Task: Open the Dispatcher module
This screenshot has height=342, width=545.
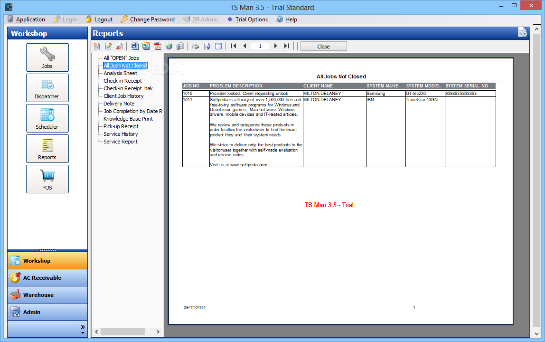Action: coord(47,88)
